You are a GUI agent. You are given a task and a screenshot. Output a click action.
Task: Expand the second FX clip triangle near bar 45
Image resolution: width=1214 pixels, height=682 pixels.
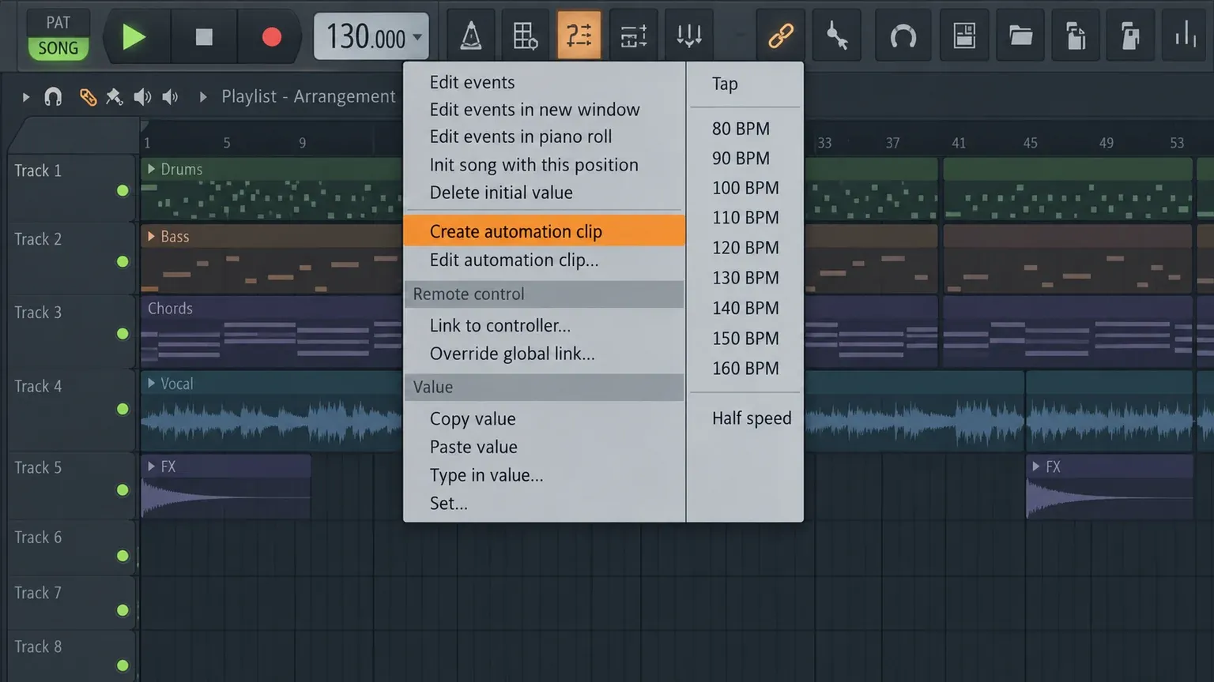[x=1035, y=467]
